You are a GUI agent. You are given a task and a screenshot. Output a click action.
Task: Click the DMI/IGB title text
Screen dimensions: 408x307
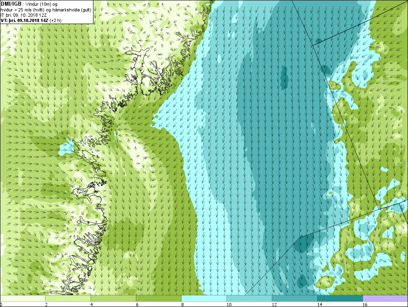[11, 4]
